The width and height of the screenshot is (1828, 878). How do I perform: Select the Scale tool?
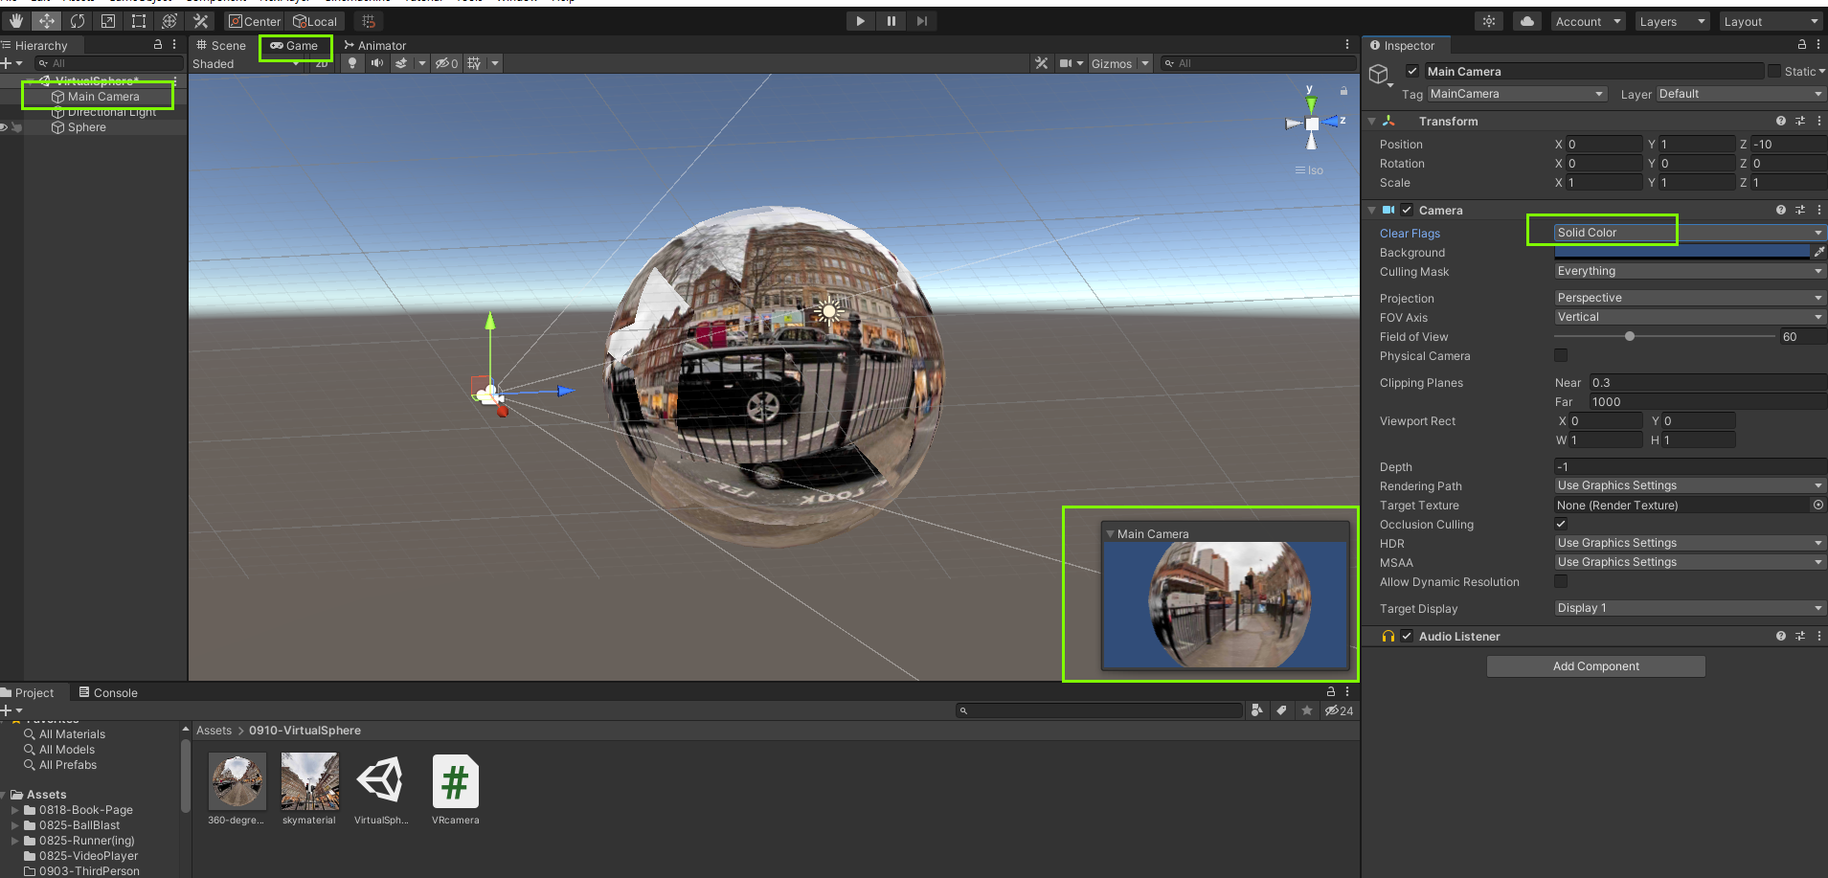pyautogui.click(x=108, y=21)
